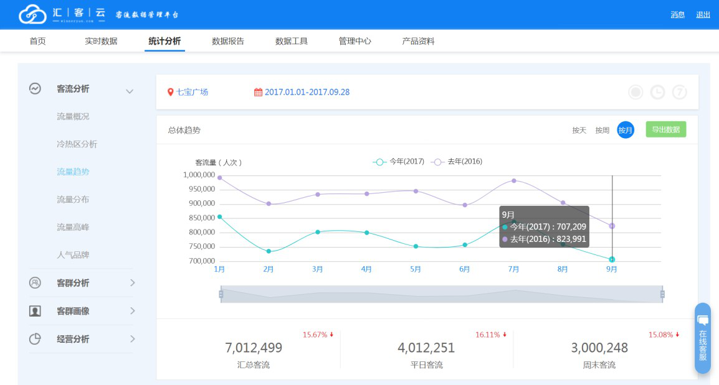Viewport: 719px width, 385px height.
Task: Click the 2016 data point for 9月
Action: 612,226
